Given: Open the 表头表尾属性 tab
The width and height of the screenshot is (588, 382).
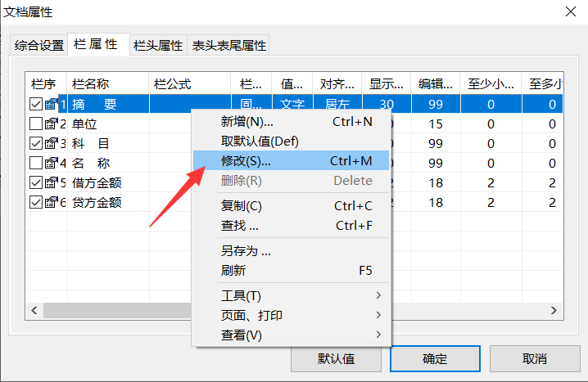Looking at the screenshot, I should coord(228,46).
